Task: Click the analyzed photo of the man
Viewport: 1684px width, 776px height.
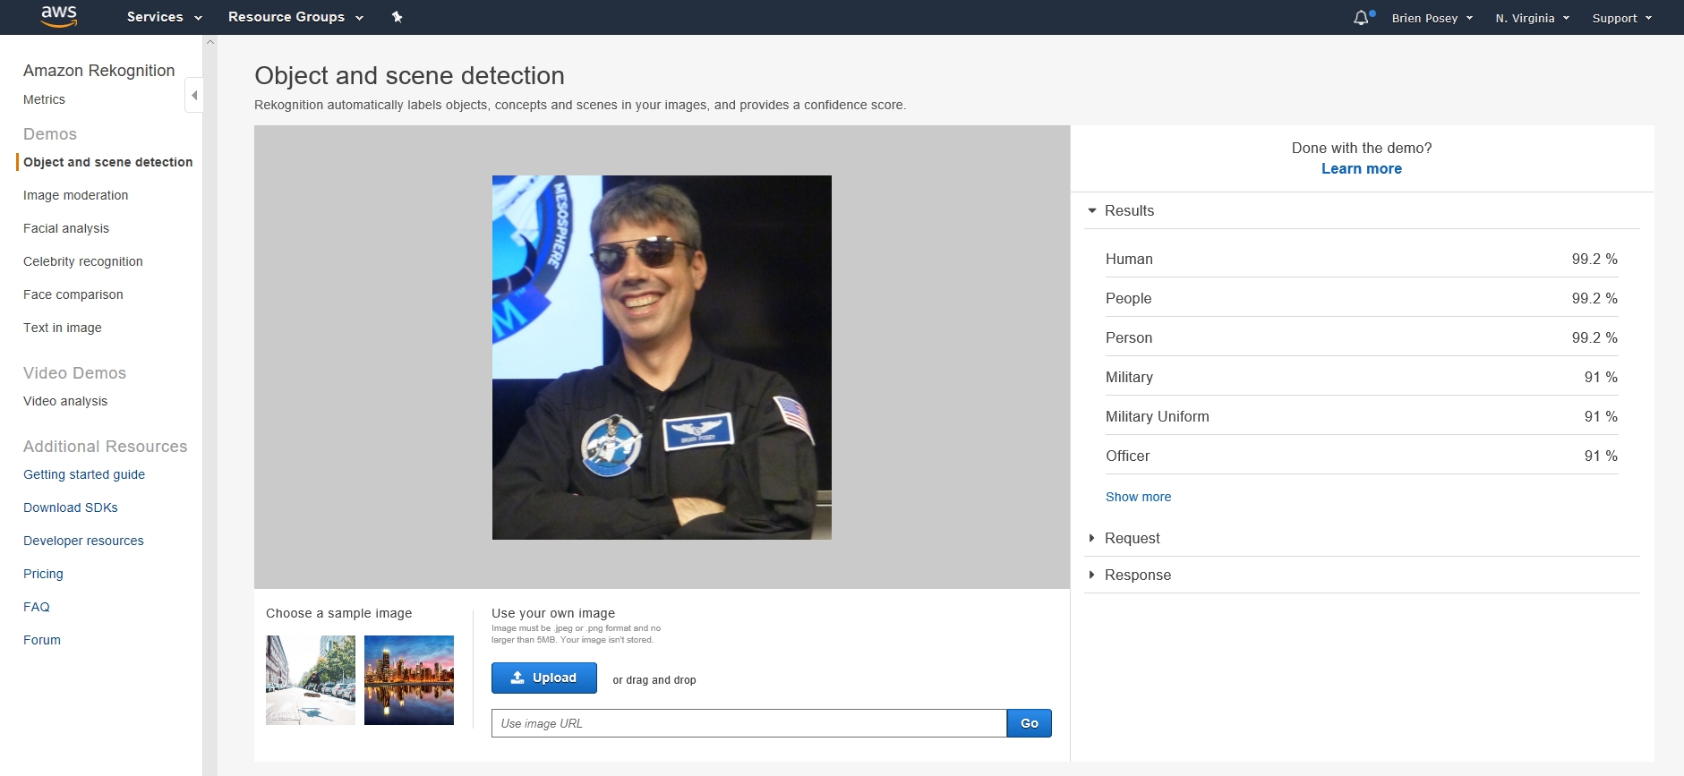Action: [x=662, y=357]
